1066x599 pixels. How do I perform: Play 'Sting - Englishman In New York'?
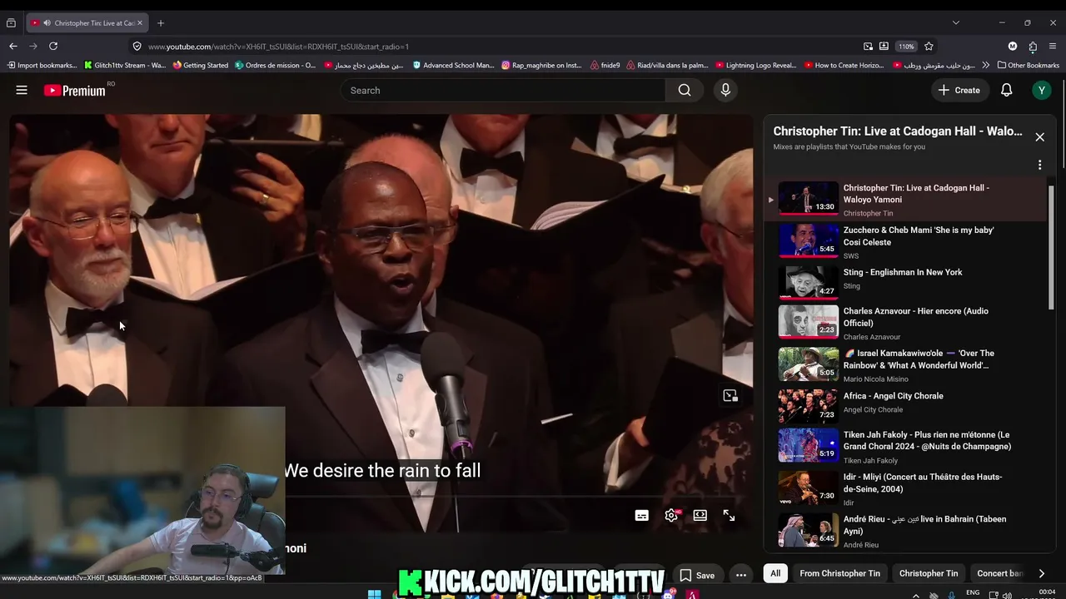[903, 272]
